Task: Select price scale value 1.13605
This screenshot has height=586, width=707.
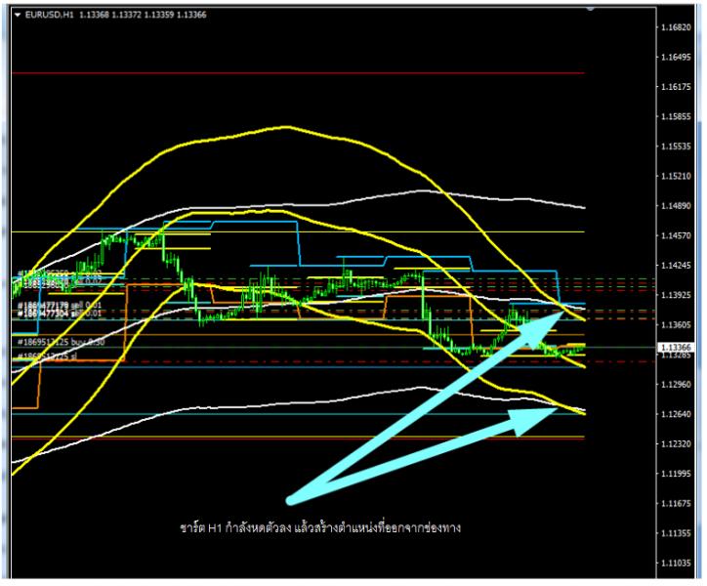Action: (x=676, y=325)
